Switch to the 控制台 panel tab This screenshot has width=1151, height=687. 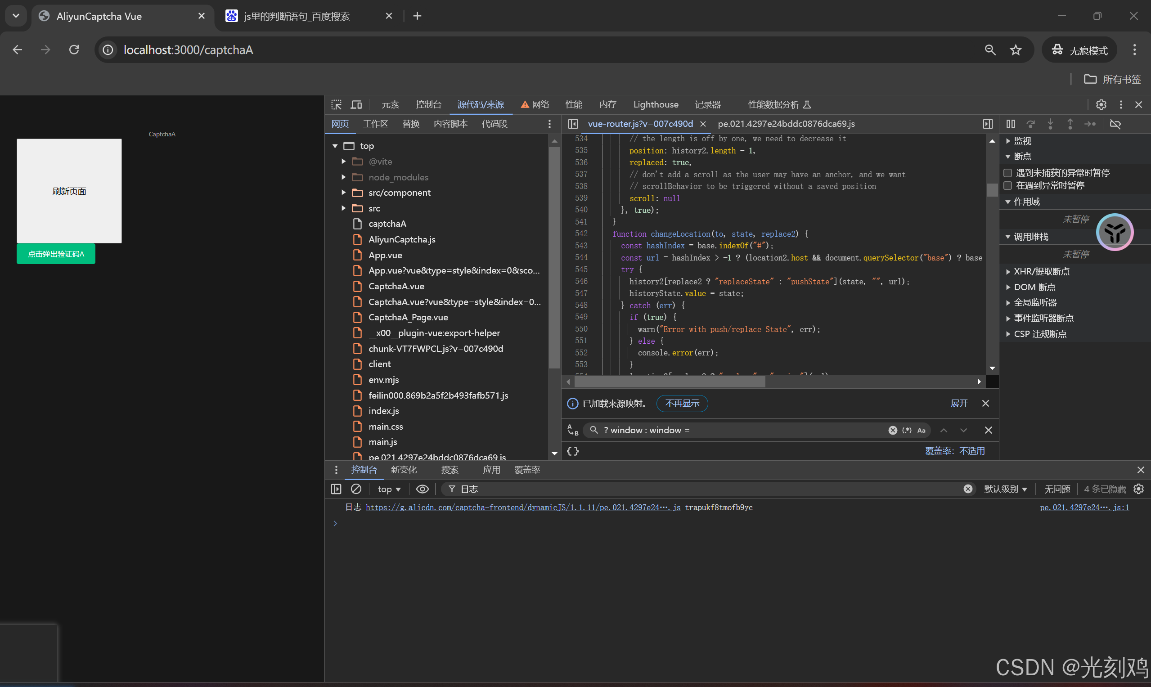(x=428, y=105)
